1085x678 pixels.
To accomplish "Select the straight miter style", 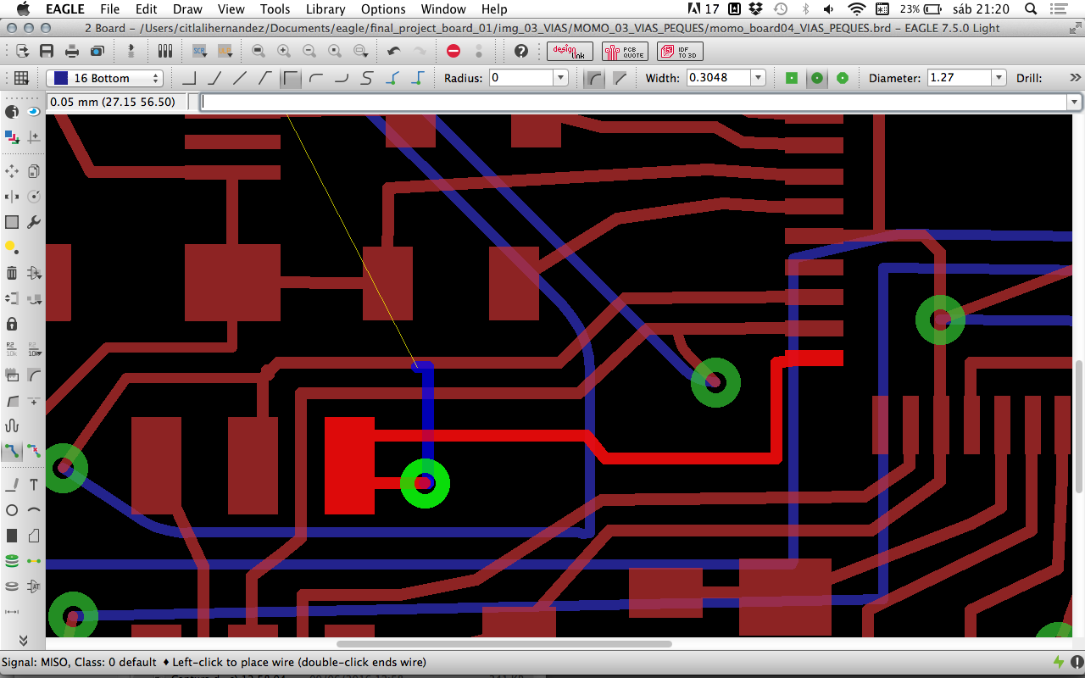I will pos(620,78).
